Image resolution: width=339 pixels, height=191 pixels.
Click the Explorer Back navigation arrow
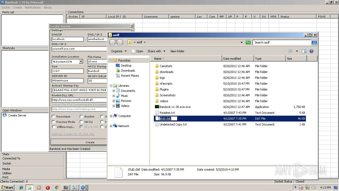[112, 42]
